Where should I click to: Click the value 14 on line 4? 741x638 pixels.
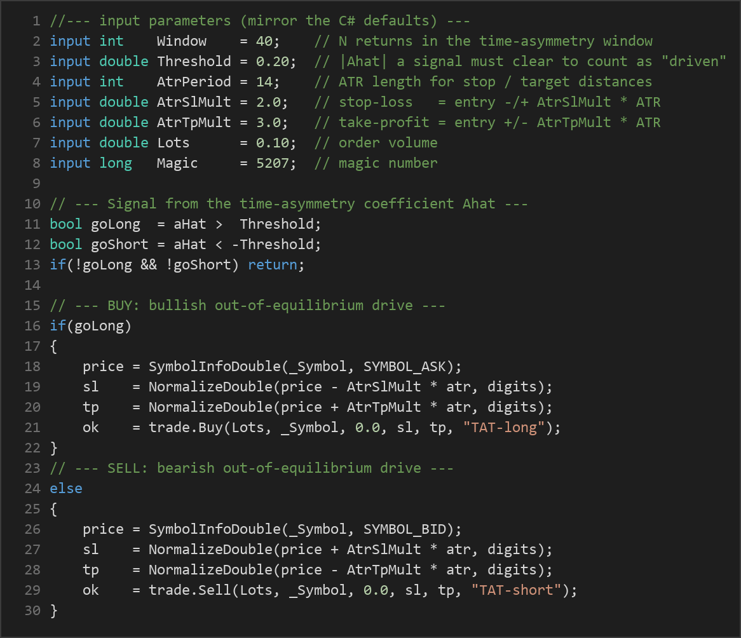(264, 82)
